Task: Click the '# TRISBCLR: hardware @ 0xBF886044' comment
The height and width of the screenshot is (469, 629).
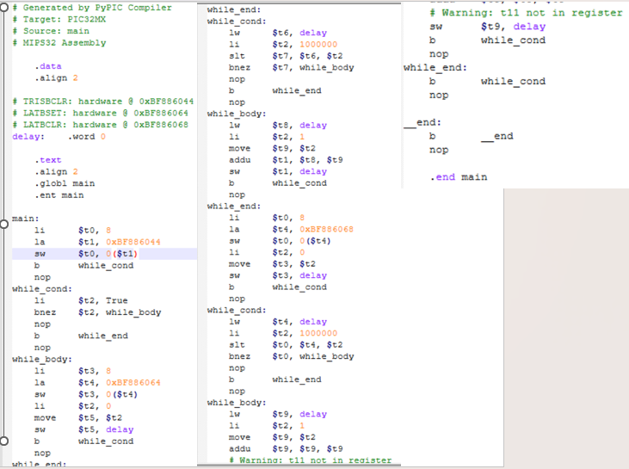Action: point(102,101)
